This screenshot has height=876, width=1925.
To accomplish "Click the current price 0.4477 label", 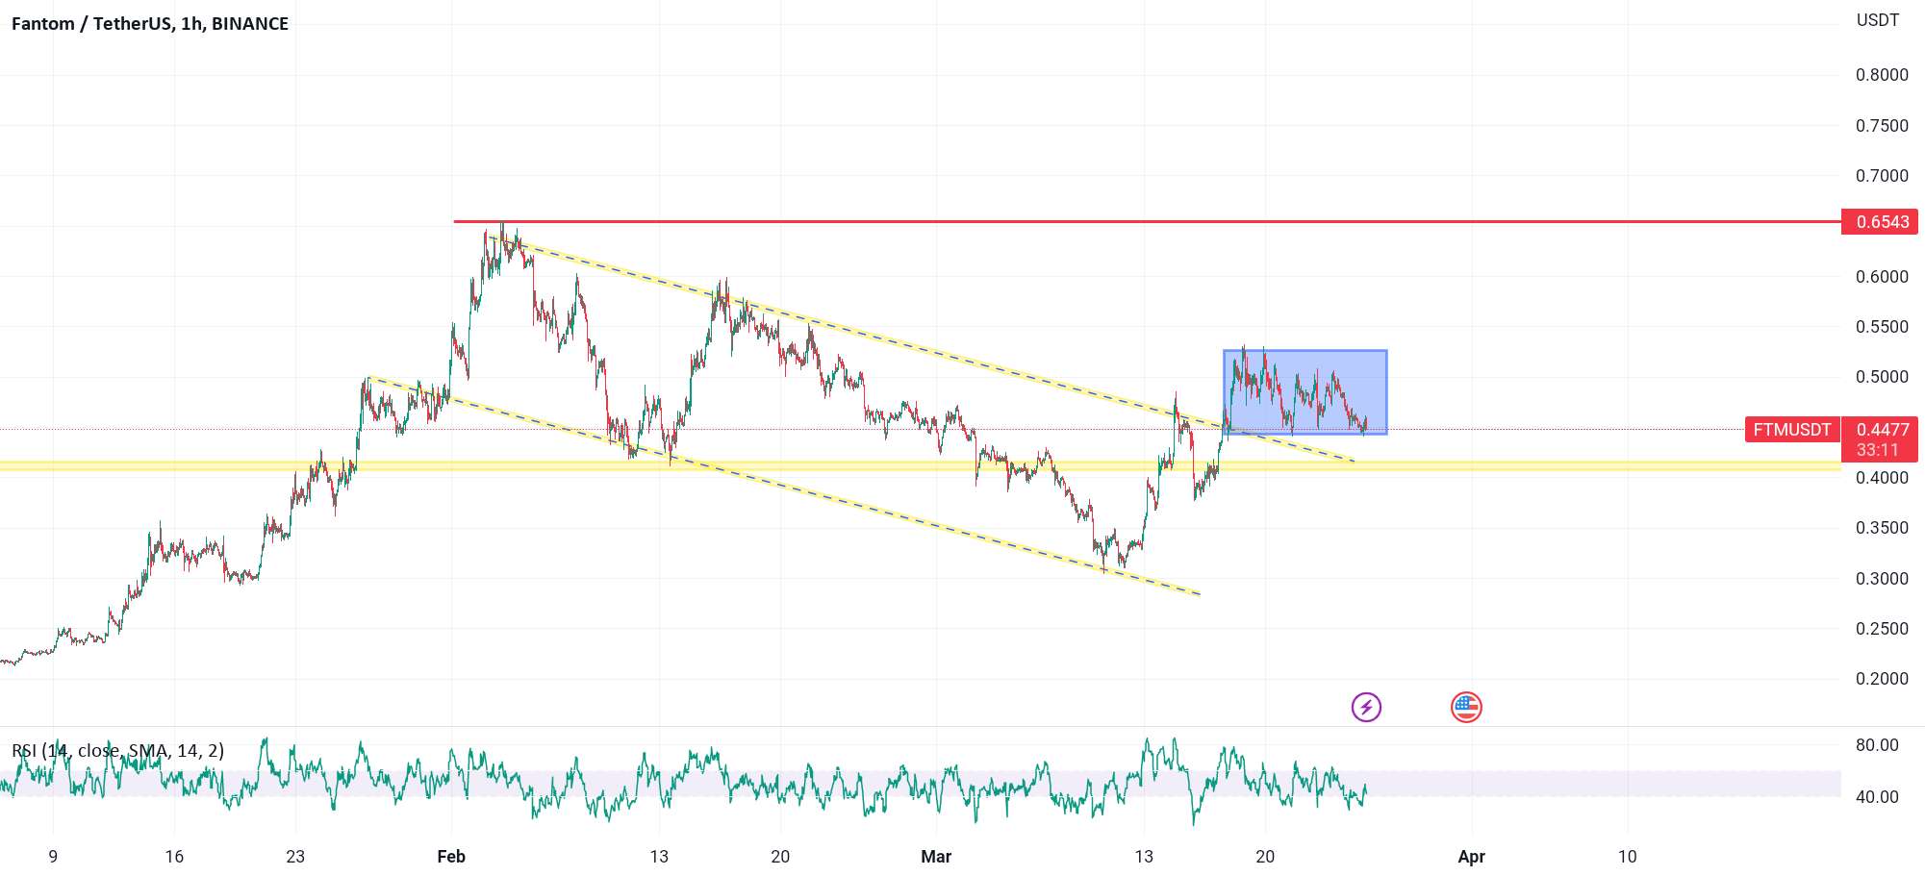I will (x=1881, y=430).
